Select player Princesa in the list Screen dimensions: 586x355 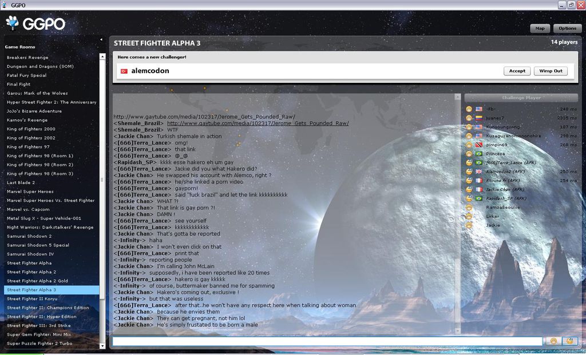(x=495, y=154)
